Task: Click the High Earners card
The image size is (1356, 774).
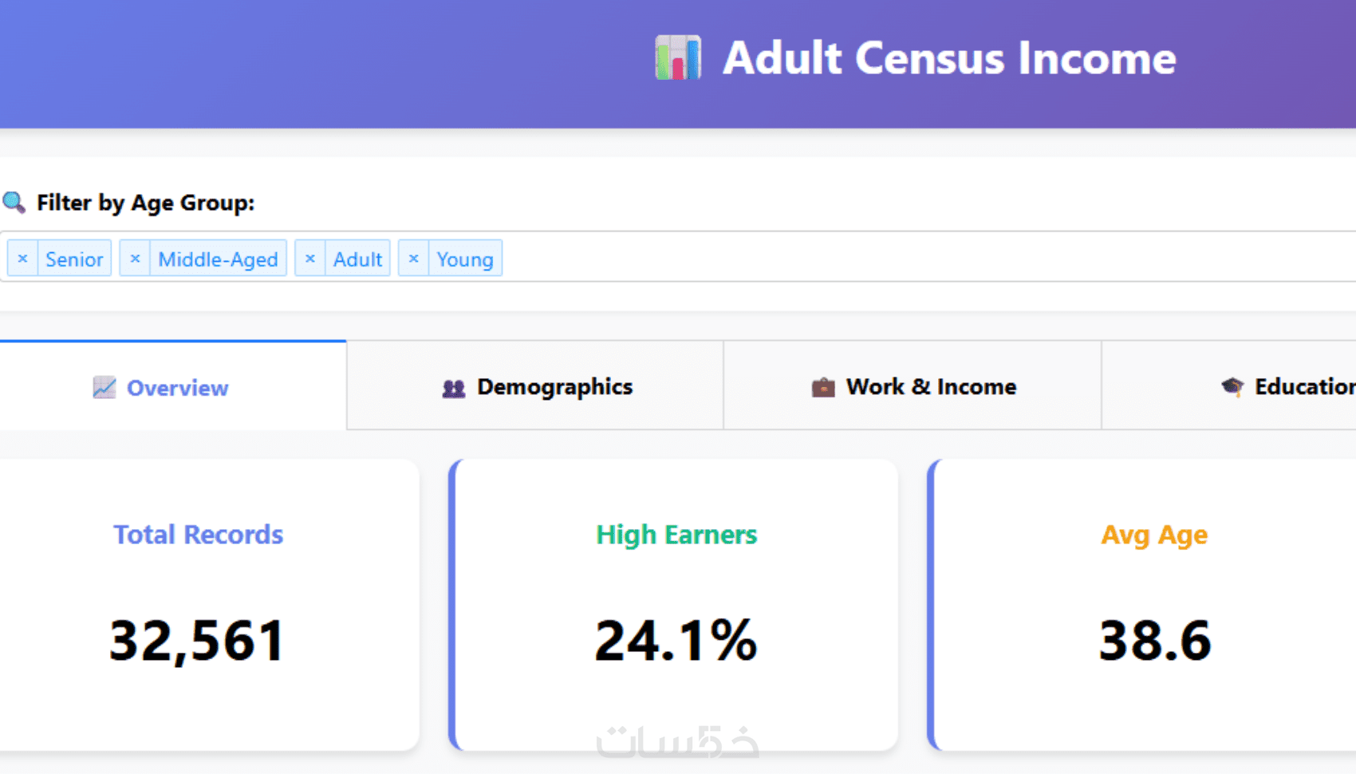Action: pyautogui.click(x=676, y=605)
